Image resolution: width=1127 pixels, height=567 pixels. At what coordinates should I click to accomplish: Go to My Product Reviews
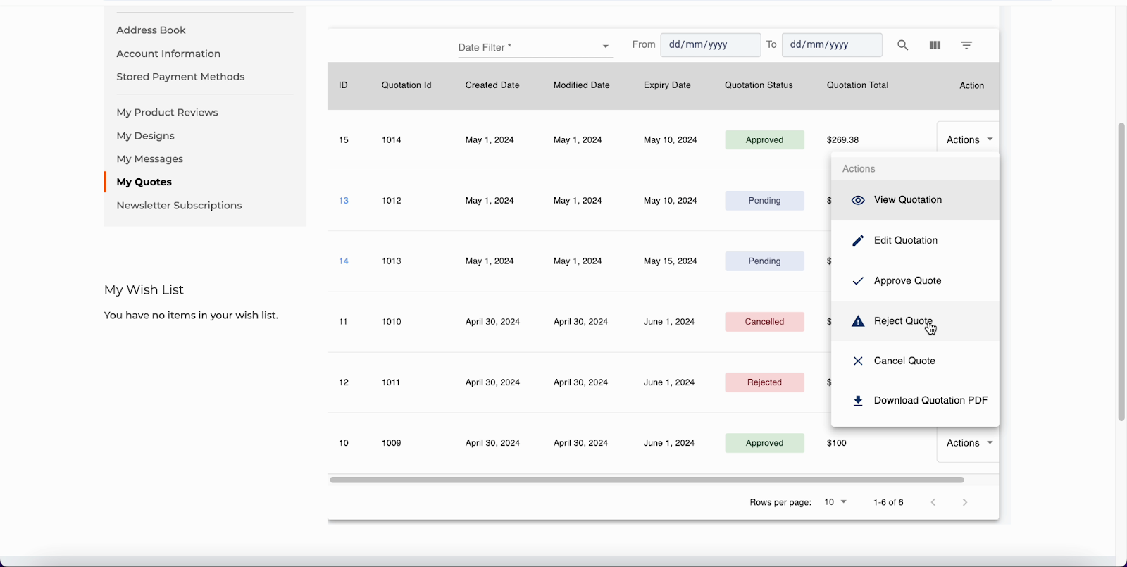pos(167,112)
